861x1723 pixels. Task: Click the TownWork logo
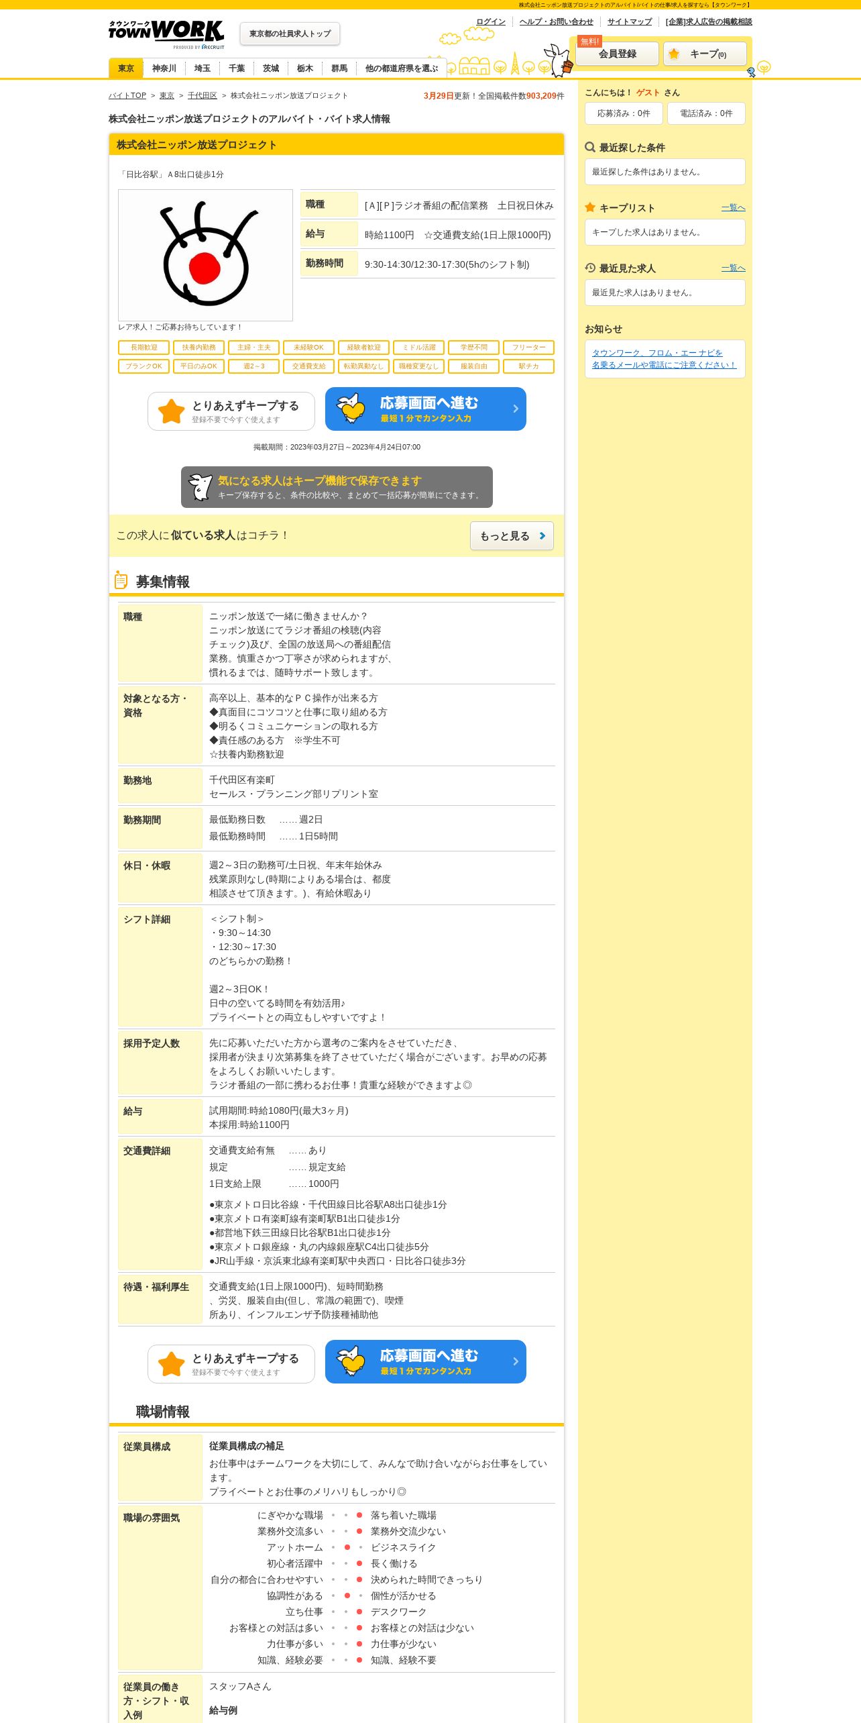pyautogui.click(x=166, y=34)
